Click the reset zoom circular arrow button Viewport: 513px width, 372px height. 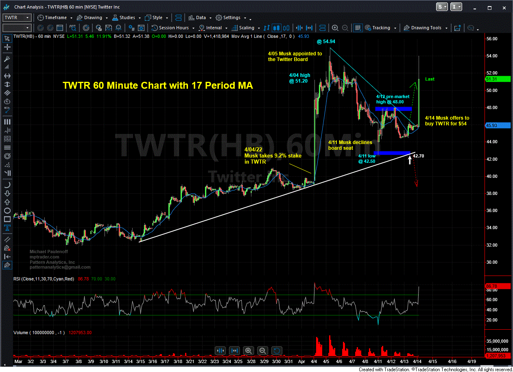pyautogui.click(x=277, y=350)
